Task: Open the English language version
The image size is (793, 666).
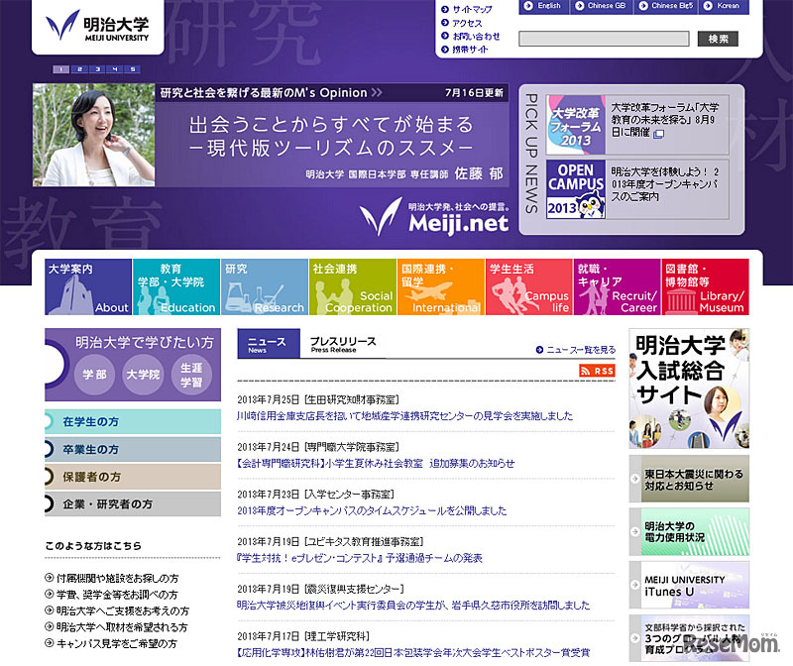Action: (546, 7)
